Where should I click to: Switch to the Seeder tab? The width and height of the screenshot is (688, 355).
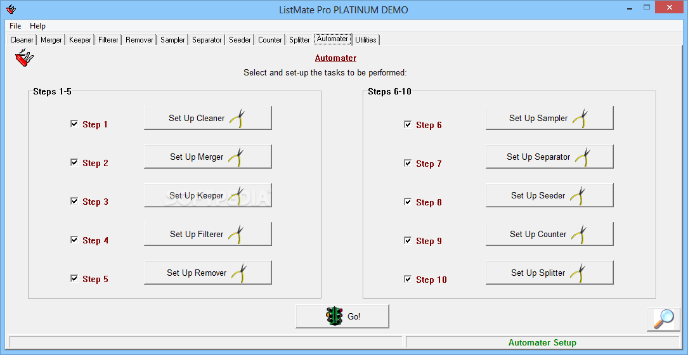point(240,40)
